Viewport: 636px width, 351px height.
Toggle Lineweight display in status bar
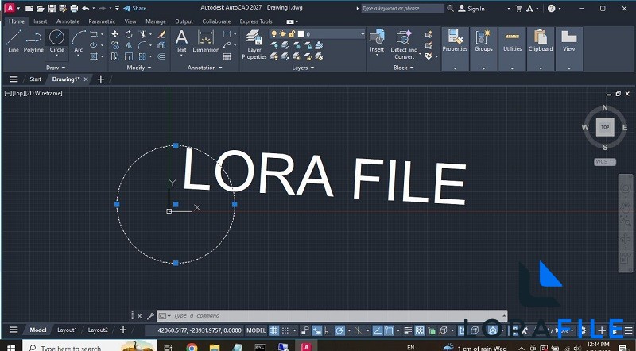pos(408,330)
